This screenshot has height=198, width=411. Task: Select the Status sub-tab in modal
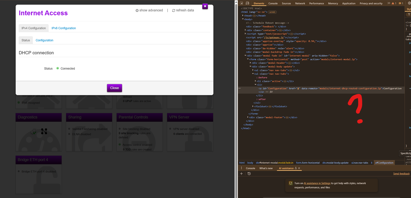(26, 40)
